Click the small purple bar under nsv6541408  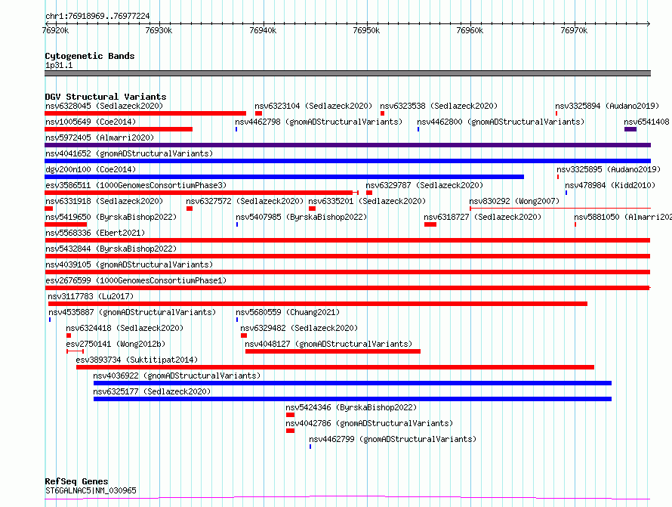click(x=630, y=129)
